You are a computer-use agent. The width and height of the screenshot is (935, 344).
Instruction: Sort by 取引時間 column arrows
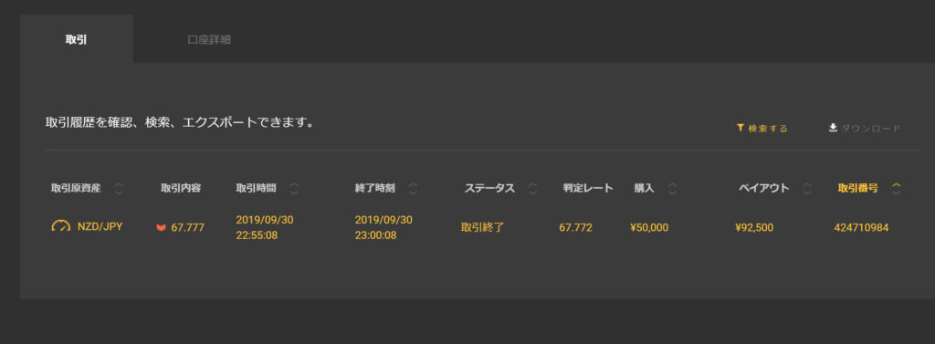[x=293, y=189]
